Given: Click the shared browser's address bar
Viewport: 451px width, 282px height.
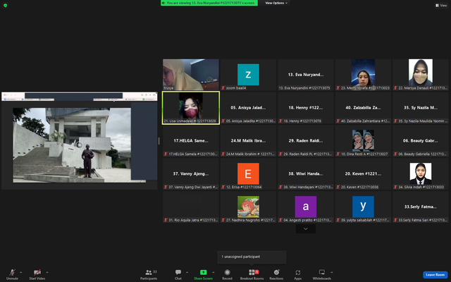Looking at the screenshot, I should [x=73, y=95].
